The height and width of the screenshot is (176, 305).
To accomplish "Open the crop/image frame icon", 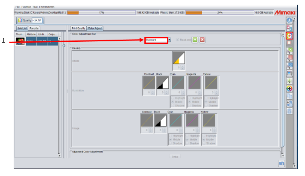I will tap(289, 74).
